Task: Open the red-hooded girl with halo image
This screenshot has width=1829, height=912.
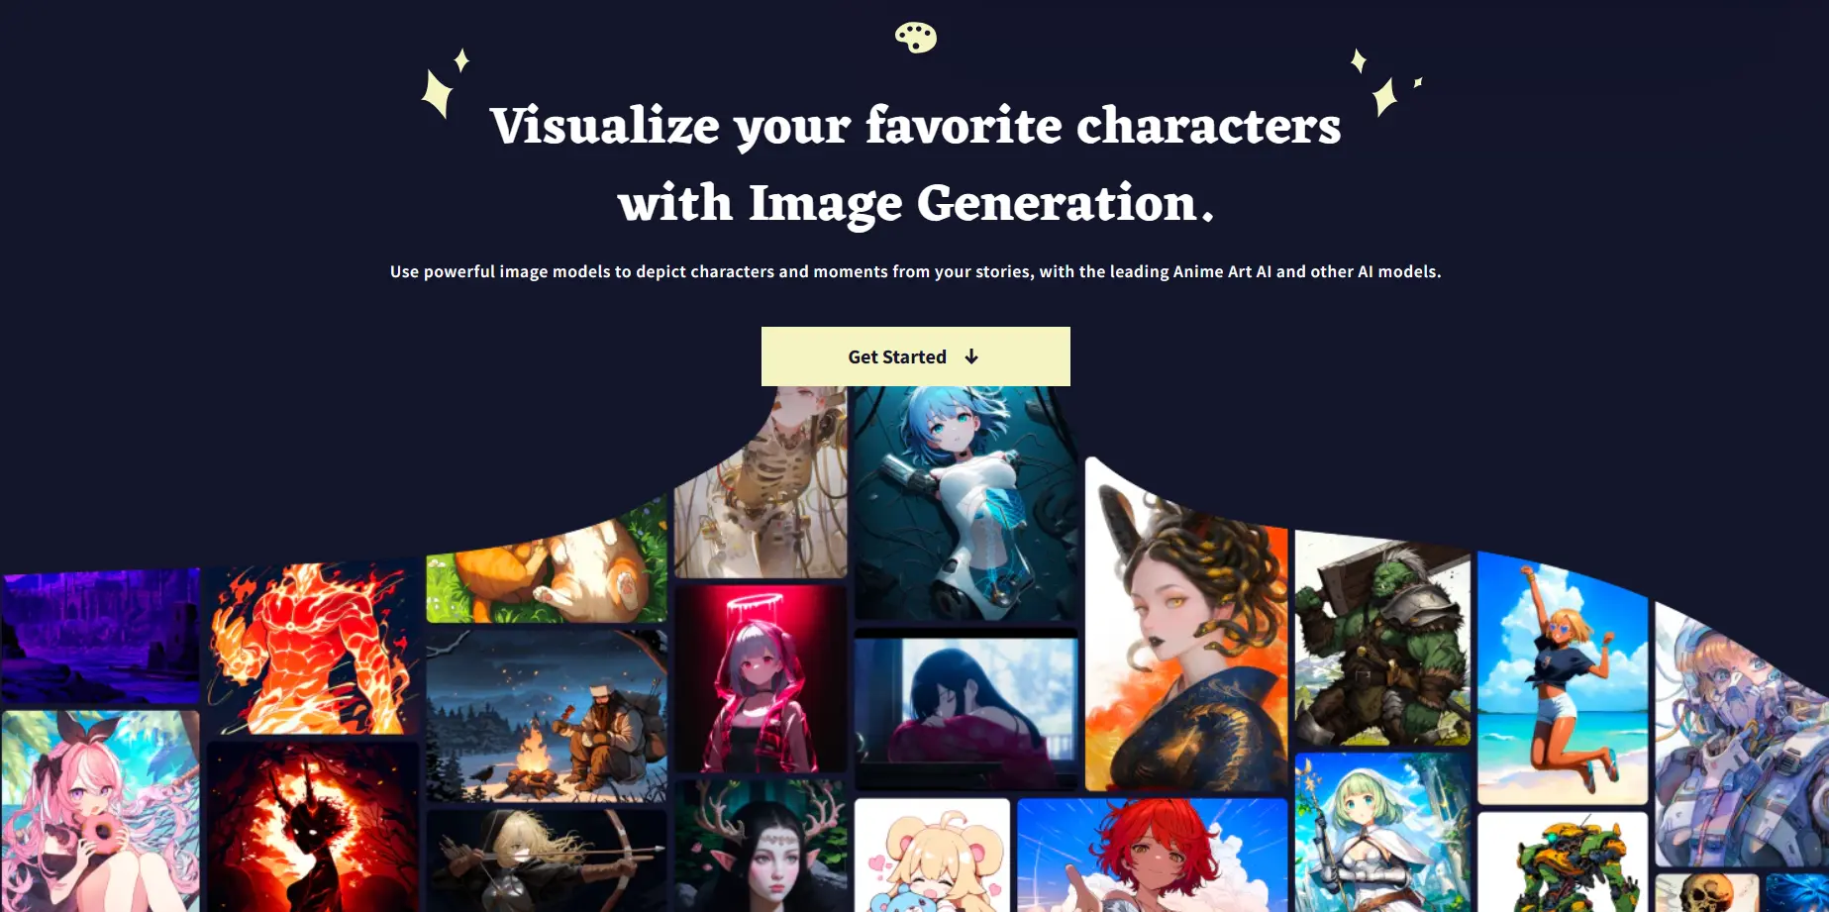Action: tap(761, 678)
